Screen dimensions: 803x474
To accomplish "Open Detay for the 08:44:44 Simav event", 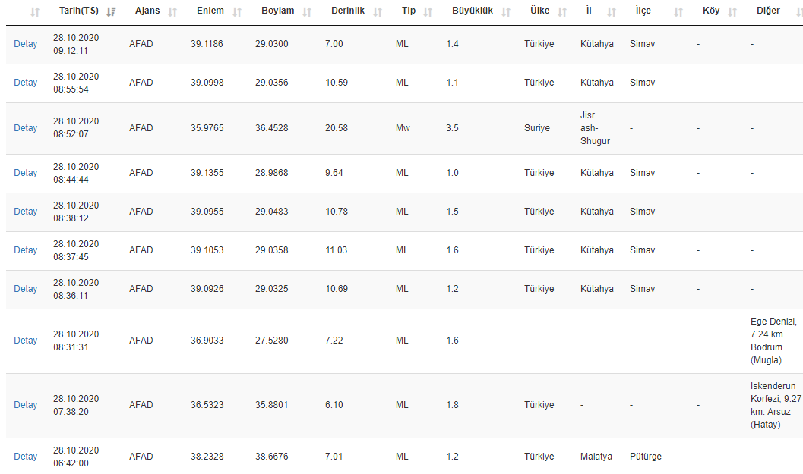I will 25,173.
